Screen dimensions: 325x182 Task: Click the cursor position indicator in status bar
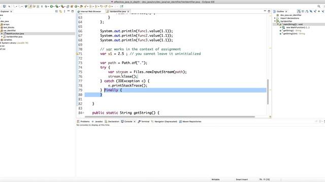(x=264, y=179)
